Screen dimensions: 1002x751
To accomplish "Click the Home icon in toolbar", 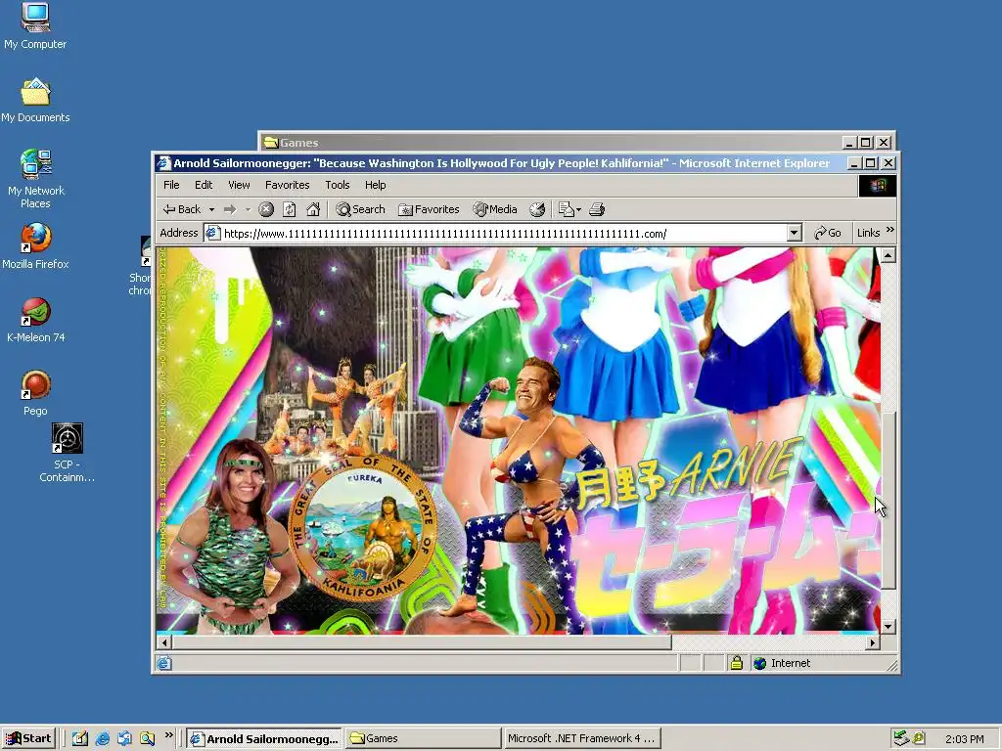I will click(x=313, y=209).
